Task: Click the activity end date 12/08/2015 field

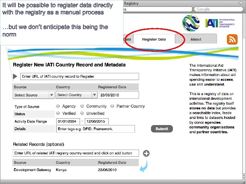Action: [97, 121]
